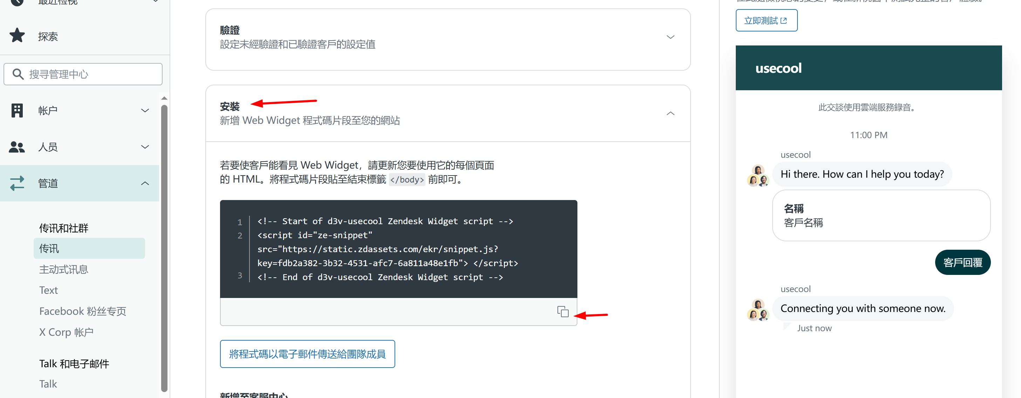Open the Text channel item
Image resolution: width=1021 pixels, height=398 pixels.
coord(48,290)
